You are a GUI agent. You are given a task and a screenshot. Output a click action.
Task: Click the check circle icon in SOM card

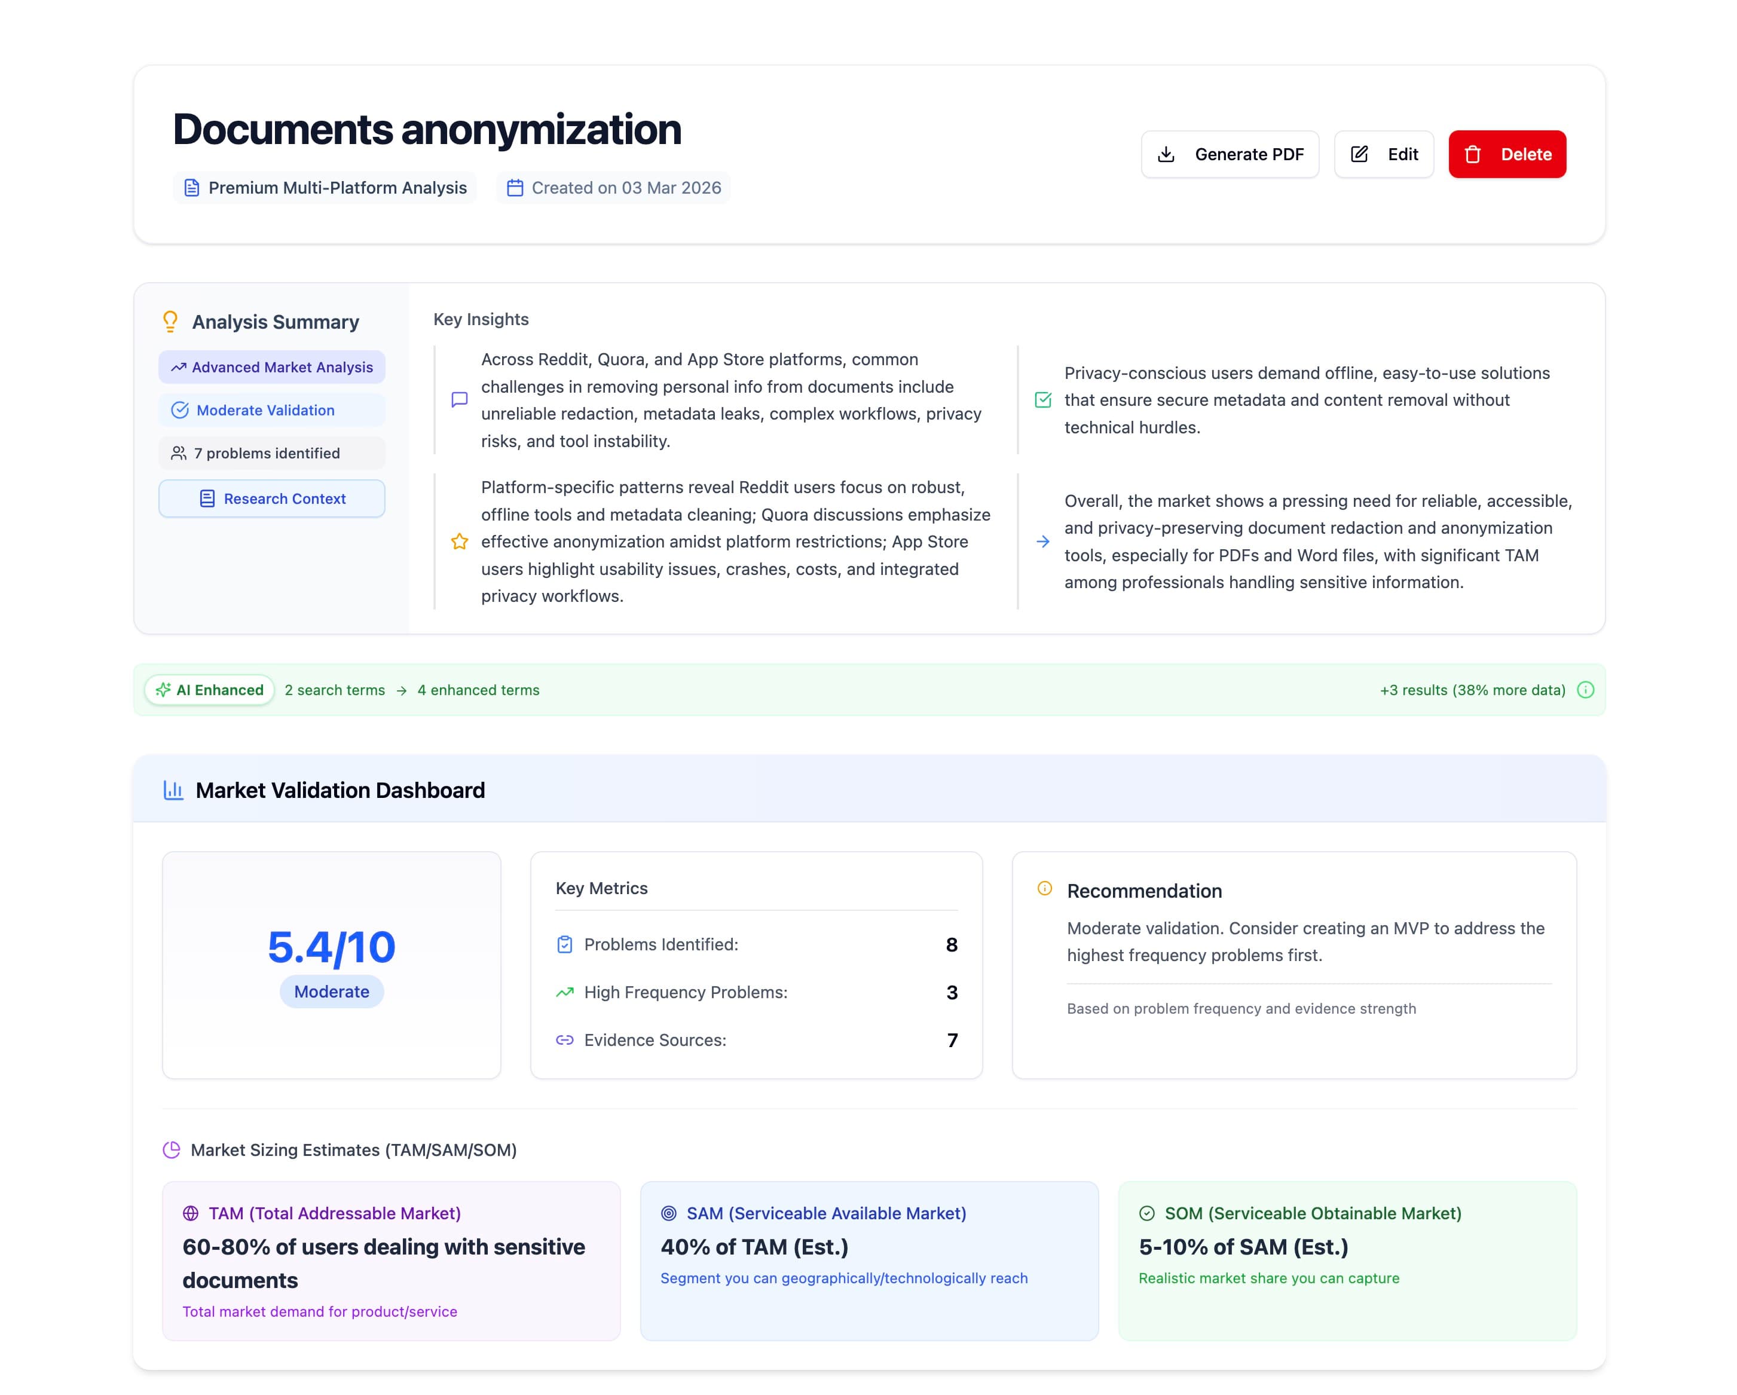pos(1147,1213)
